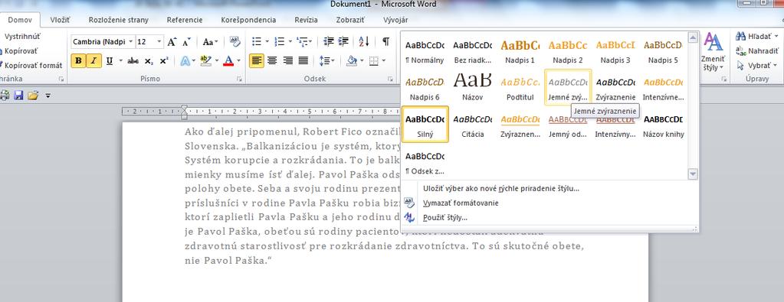784x302 pixels.
Task: Toggle Italic formatting
Action: pos(94,61)
